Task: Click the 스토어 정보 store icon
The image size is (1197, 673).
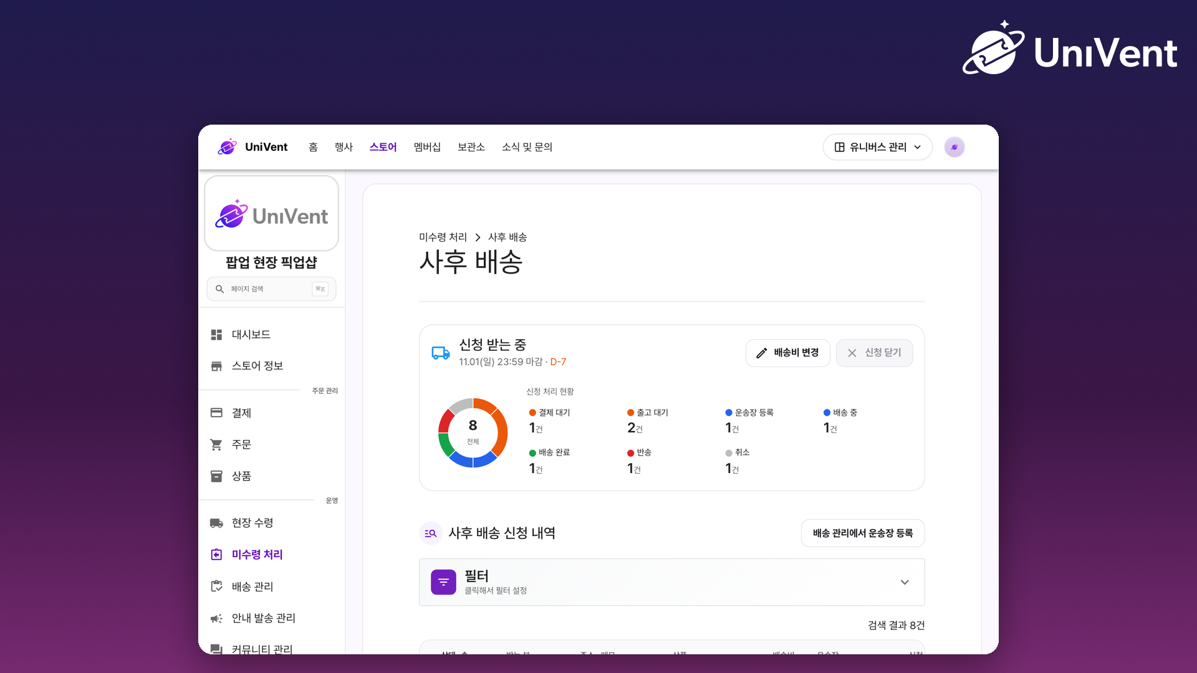Action: coord(216,366)
